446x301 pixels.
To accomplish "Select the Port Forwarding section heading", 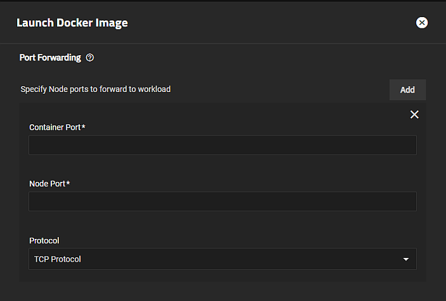I will pyautogui.click(x=50, y=58).
